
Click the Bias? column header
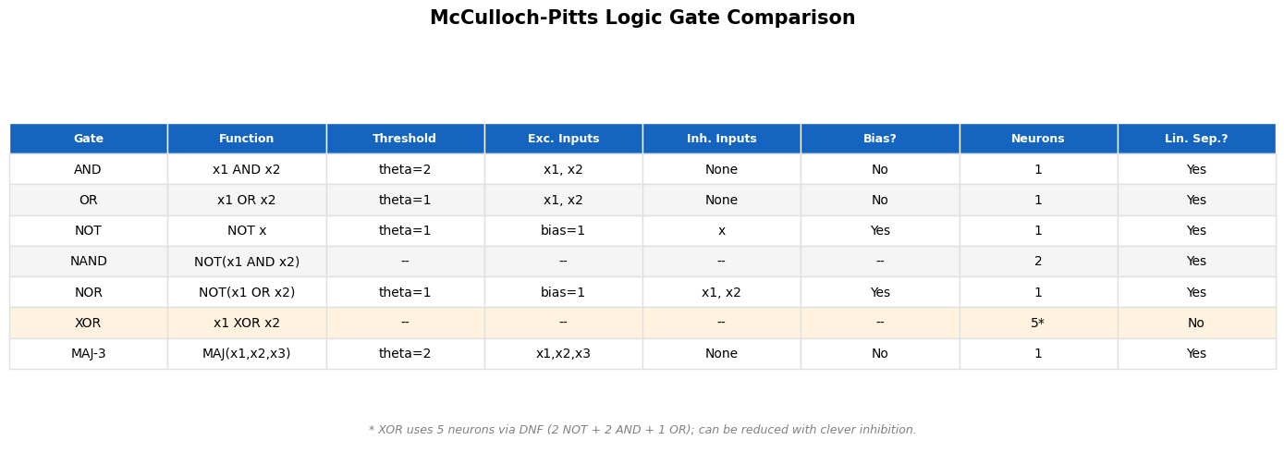tap(880, 139)
